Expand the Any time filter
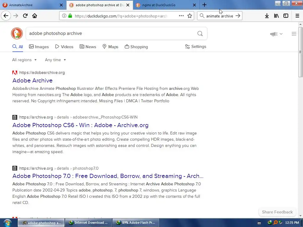 (55, 60)
